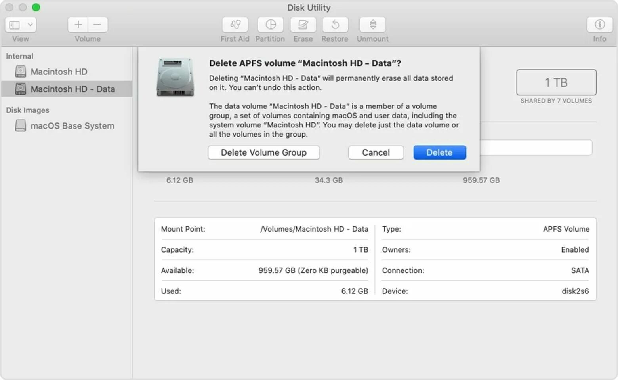Click the macOS Base System image icon

pos(21,126)
